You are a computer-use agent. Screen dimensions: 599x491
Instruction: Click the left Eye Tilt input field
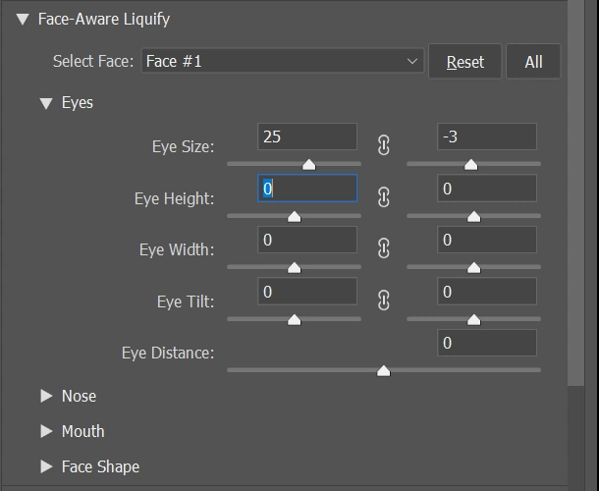tap(307, 292)
